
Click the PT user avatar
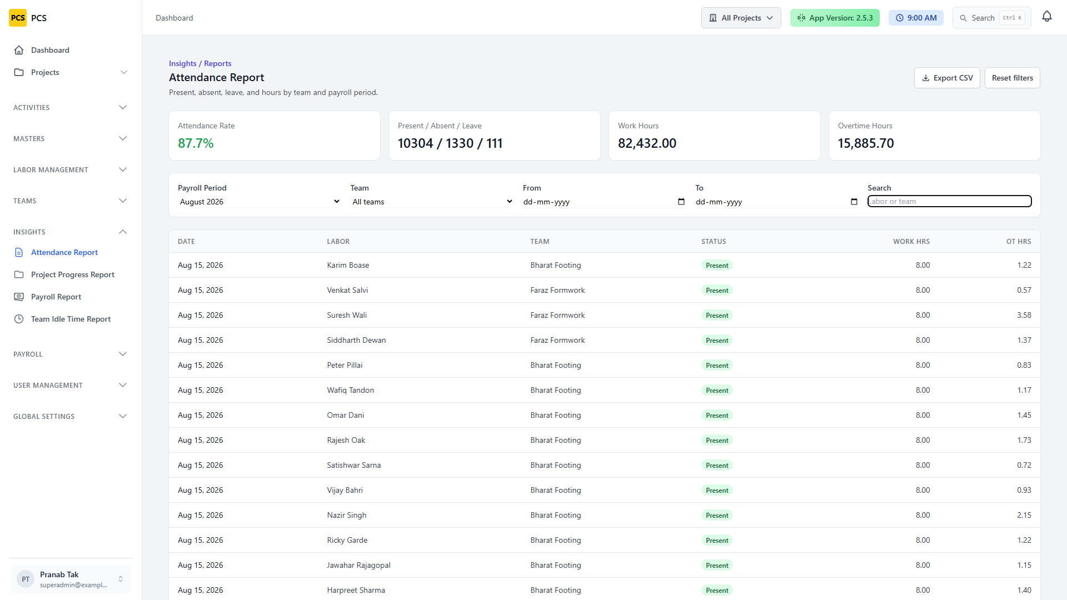click(x=26, y=579)
